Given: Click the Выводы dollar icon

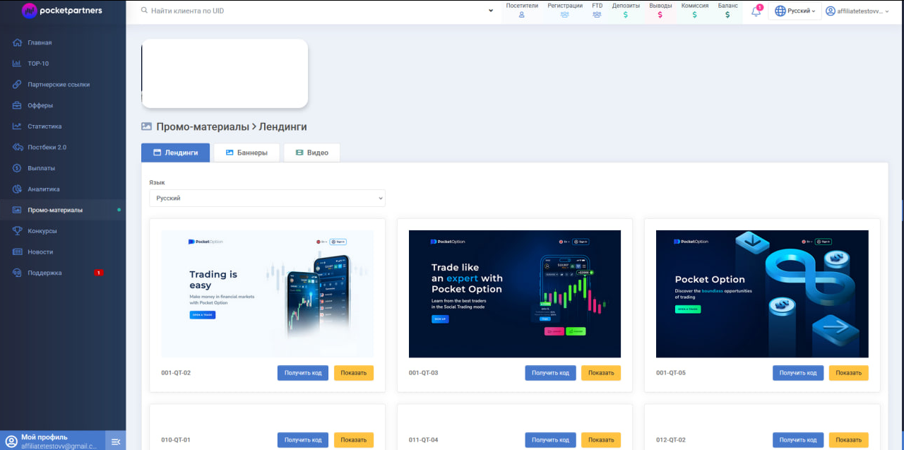Looking at the screenshot, I should pyautogui.click(x=660, y=15).
